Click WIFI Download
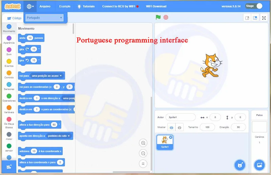 click(156, 6)
